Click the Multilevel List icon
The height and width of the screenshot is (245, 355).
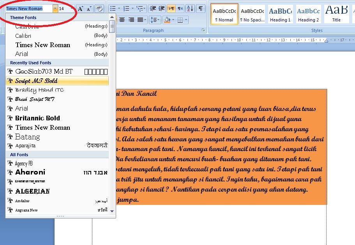[140, 8]
